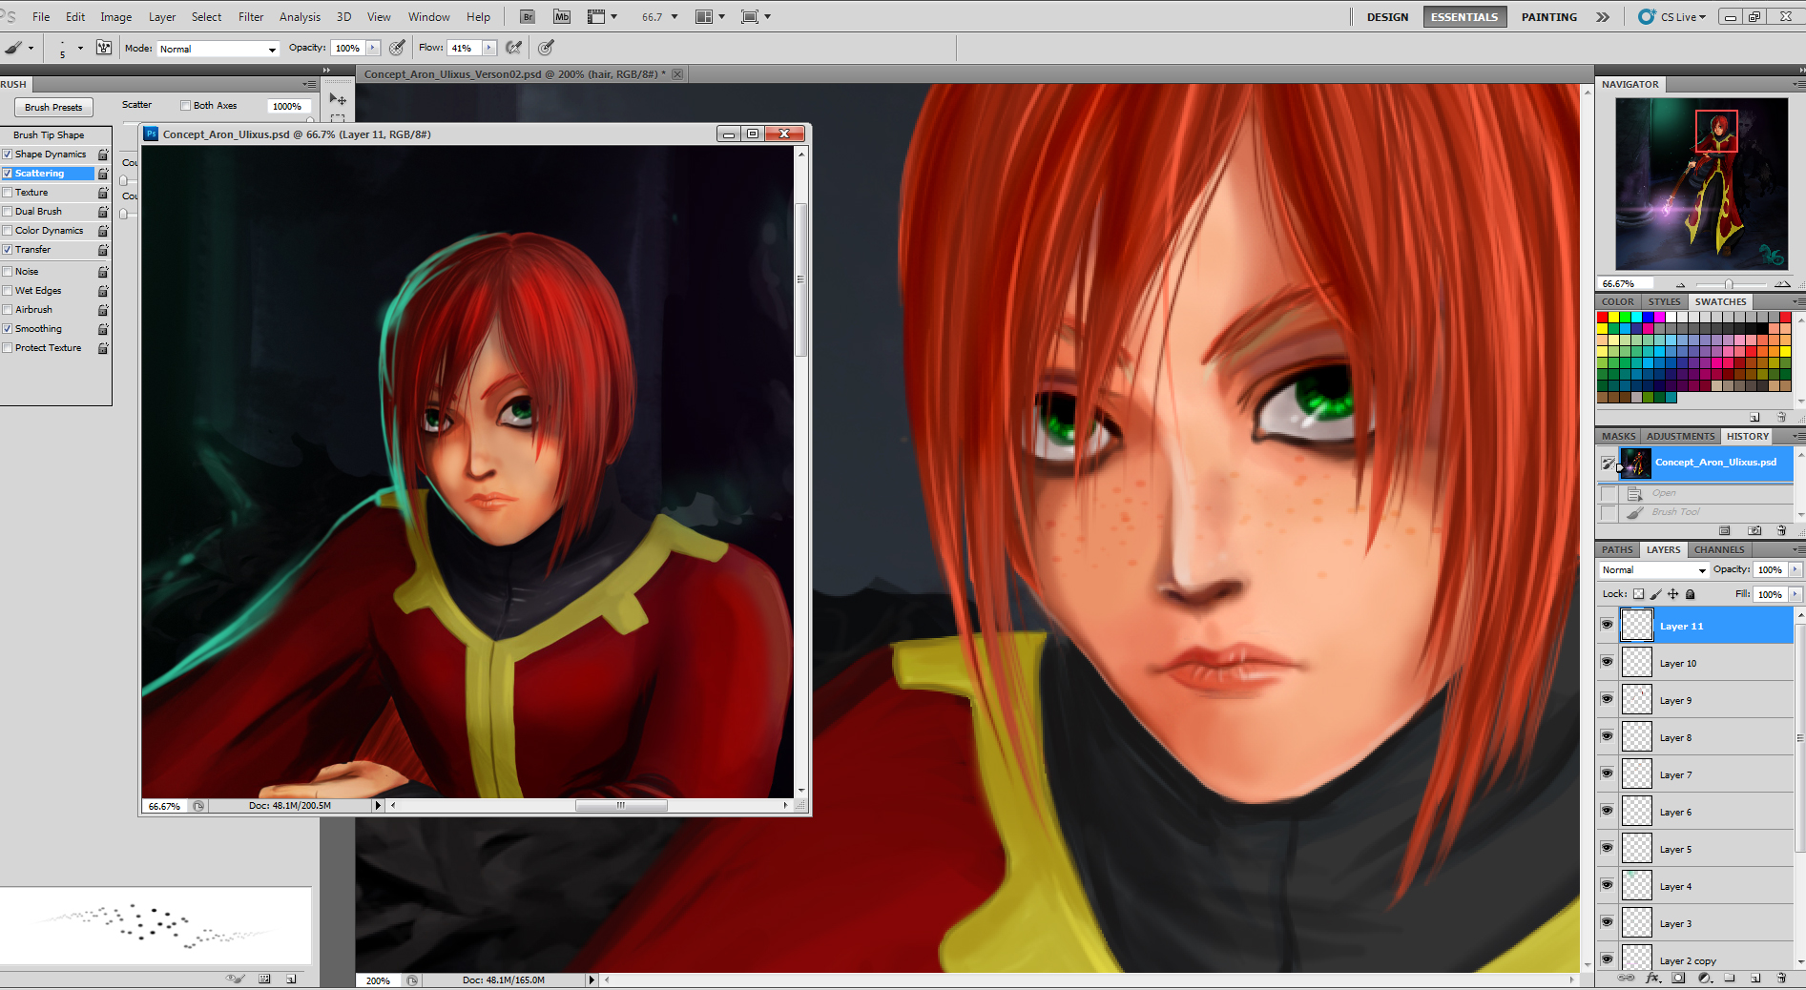Toggle the Transfer checkbox
1806x990 pixels.
click(8, 250)
